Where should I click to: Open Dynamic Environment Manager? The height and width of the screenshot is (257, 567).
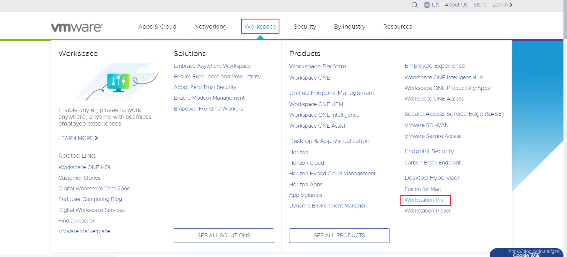[x=328, y=205]
